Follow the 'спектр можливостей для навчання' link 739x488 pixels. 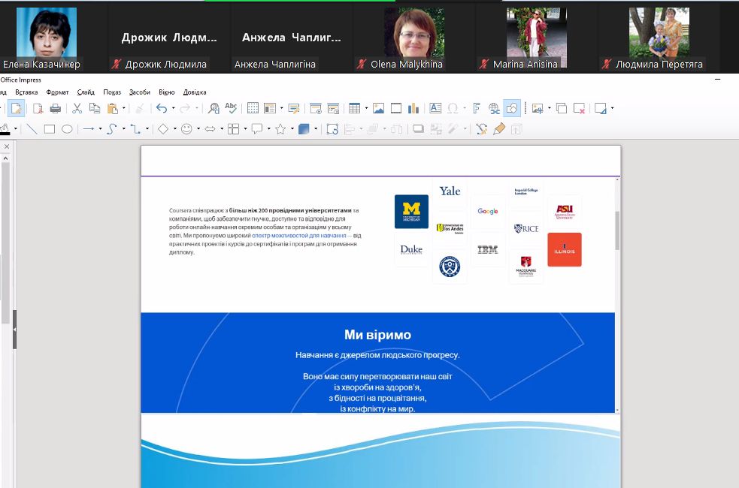298,235
